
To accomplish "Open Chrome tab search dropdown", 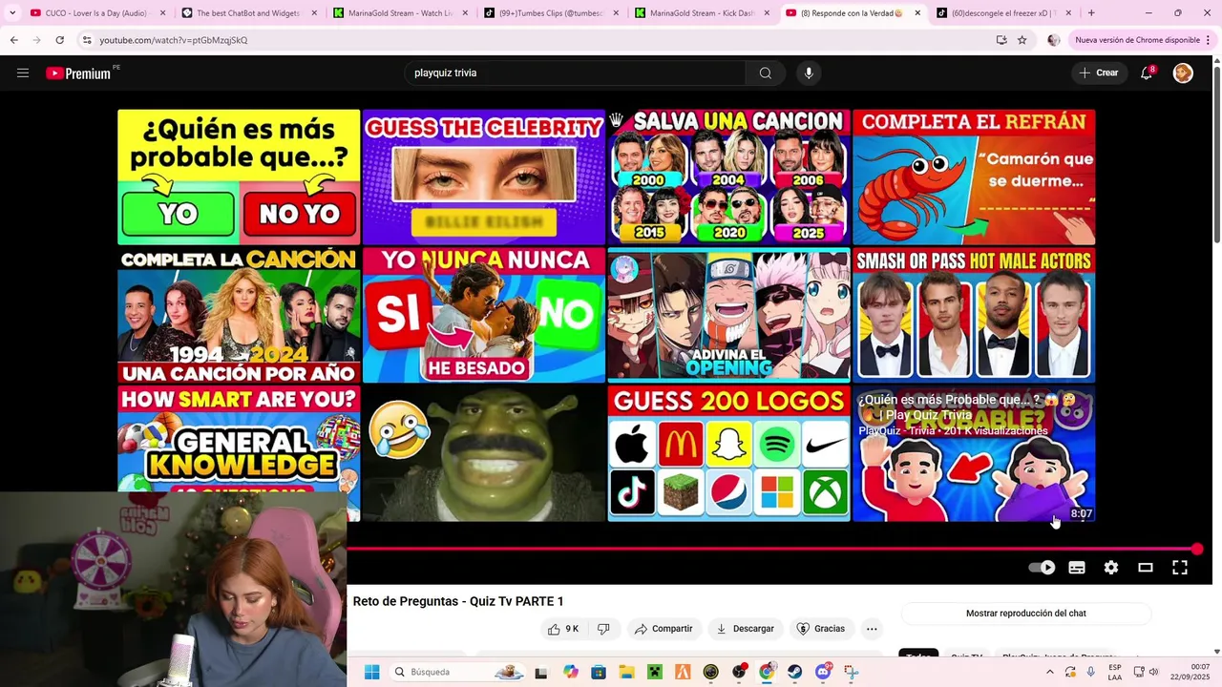I will coord(12,13).
